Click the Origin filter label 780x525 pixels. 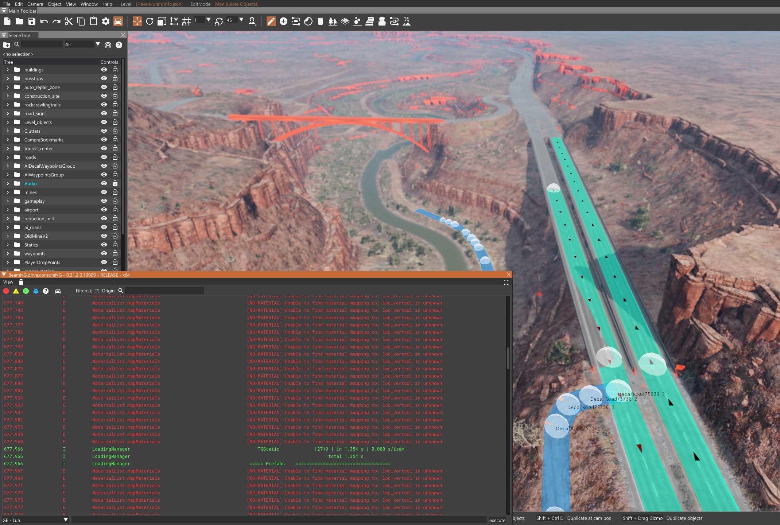(108, 291)
